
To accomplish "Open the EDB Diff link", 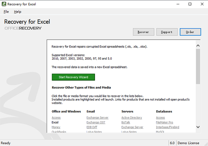I will (92, 127).
